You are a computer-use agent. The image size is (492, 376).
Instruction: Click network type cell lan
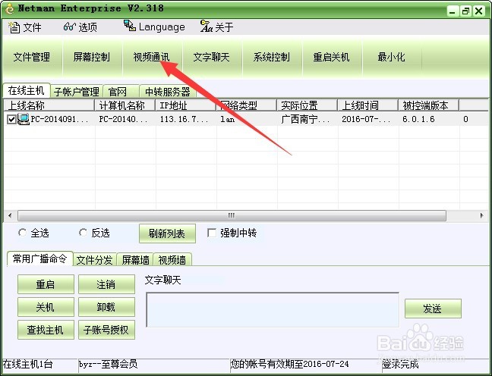(228, 119)
